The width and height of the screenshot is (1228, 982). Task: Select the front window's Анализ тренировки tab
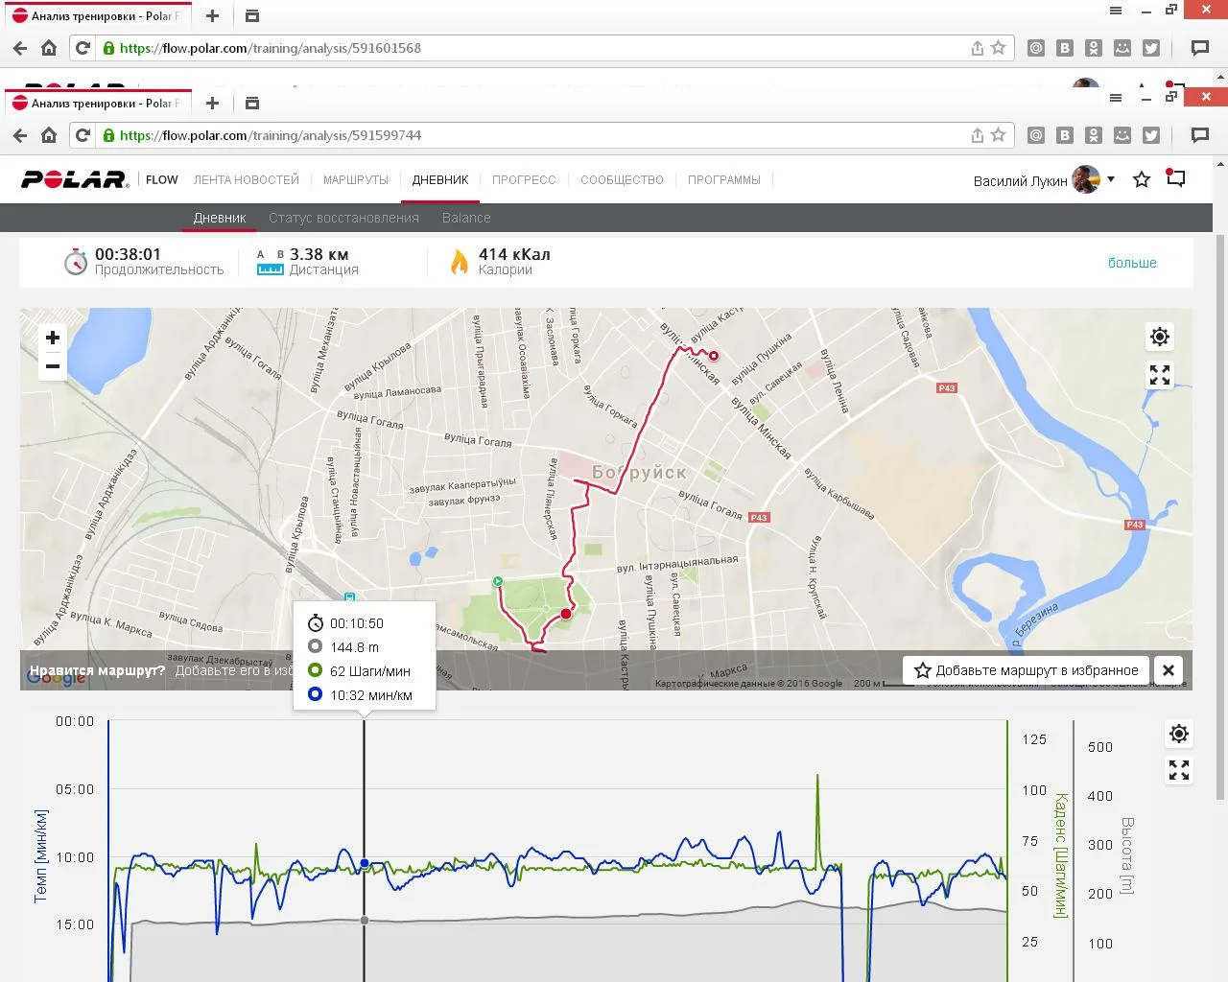pyautogui.click(x=98, y=103)
